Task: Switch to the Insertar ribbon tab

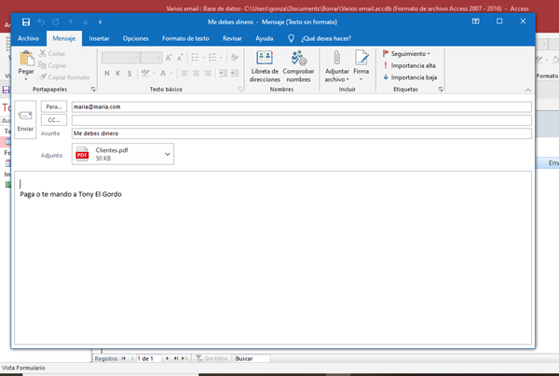Action: coord(99,39)
